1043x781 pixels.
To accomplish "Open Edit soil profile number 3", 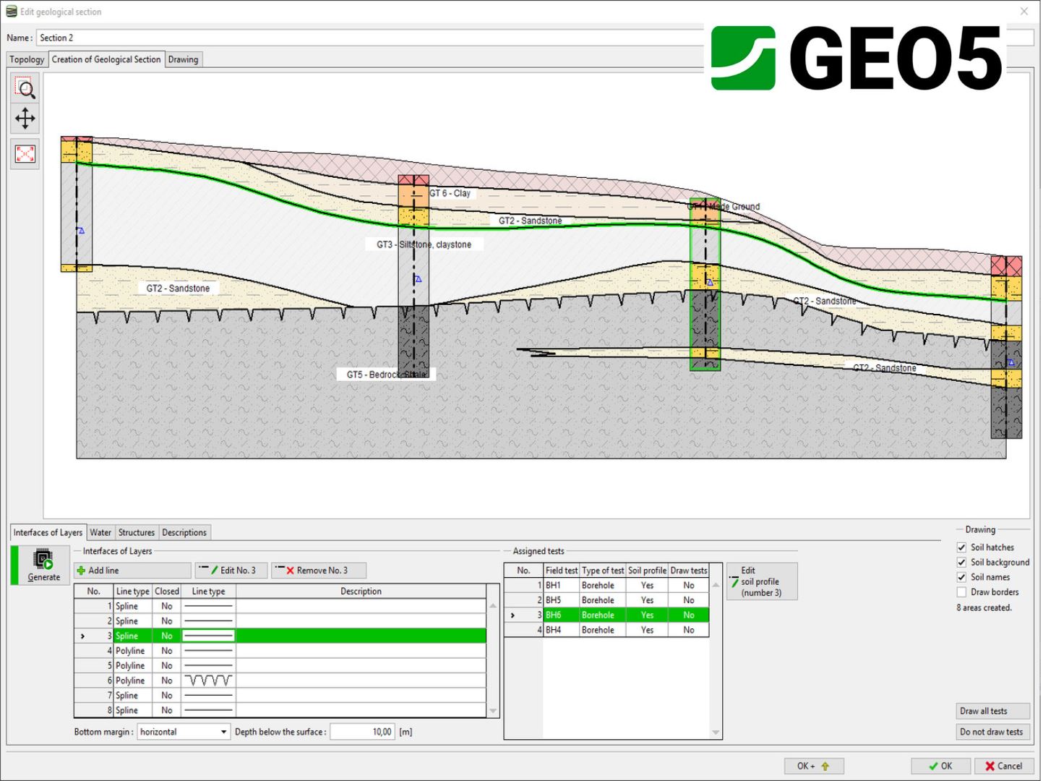I will [x=761, y=581].
